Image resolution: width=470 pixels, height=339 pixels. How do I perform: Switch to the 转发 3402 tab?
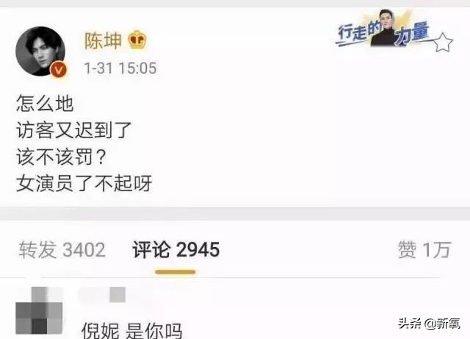click(x=62, y=250)
